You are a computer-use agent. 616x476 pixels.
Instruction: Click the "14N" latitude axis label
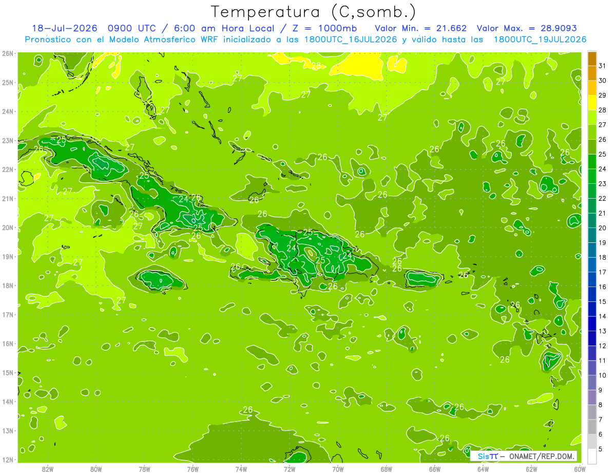click(8, 402)
